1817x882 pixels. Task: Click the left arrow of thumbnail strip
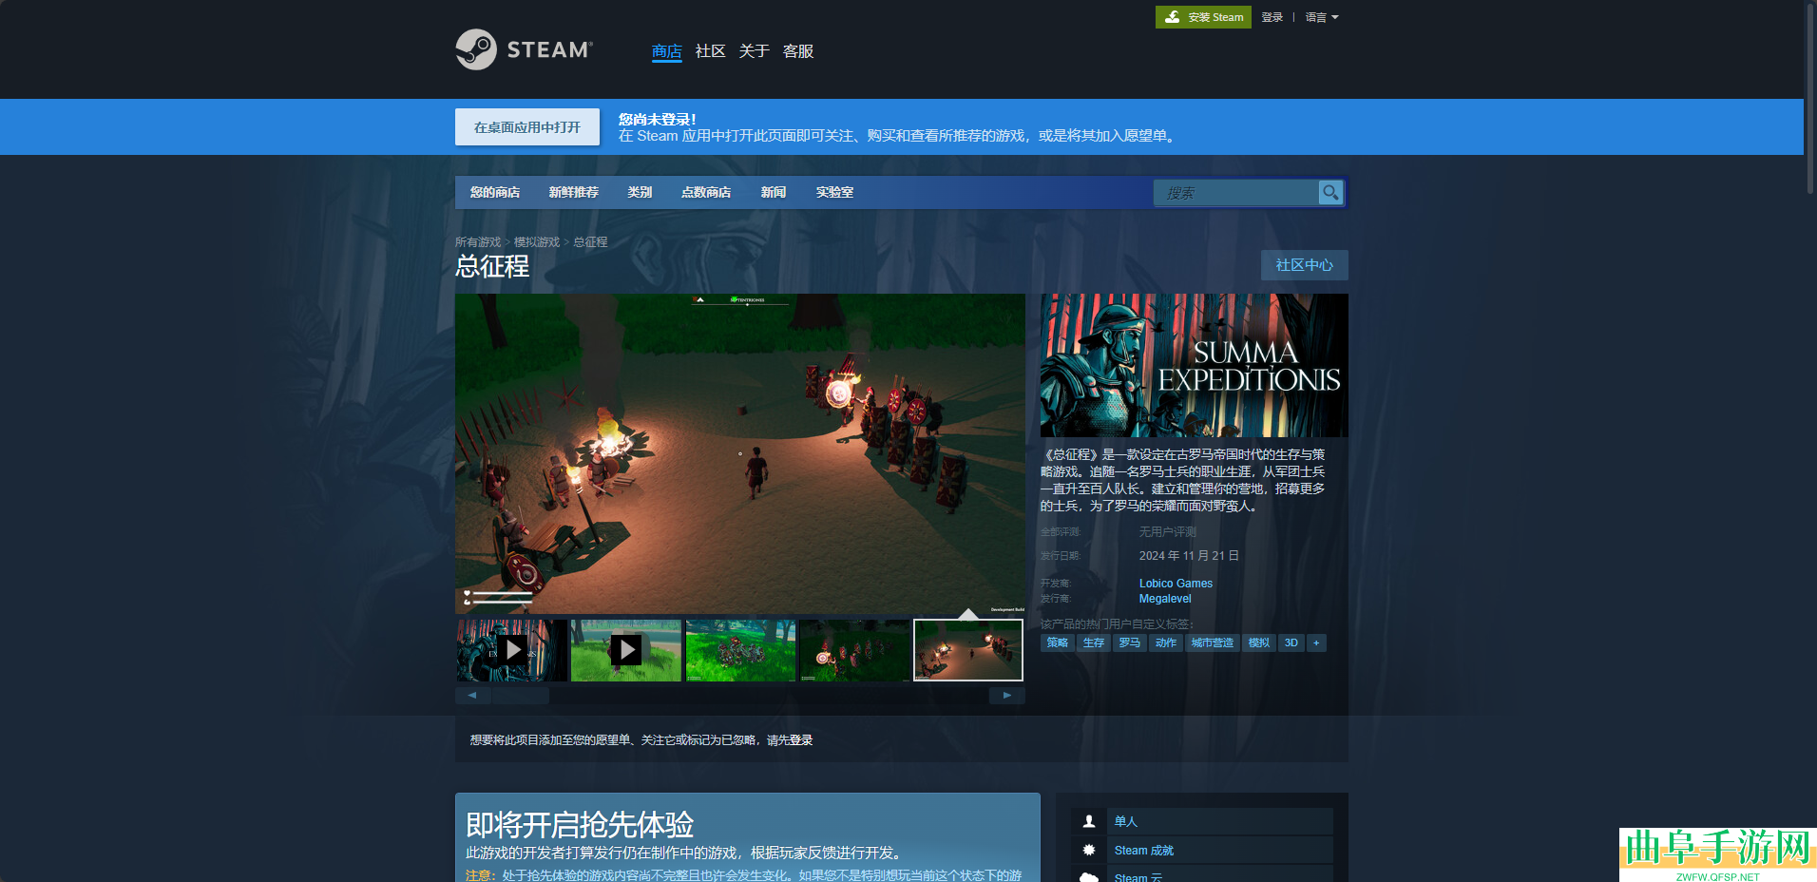click(x=472, y=696)
